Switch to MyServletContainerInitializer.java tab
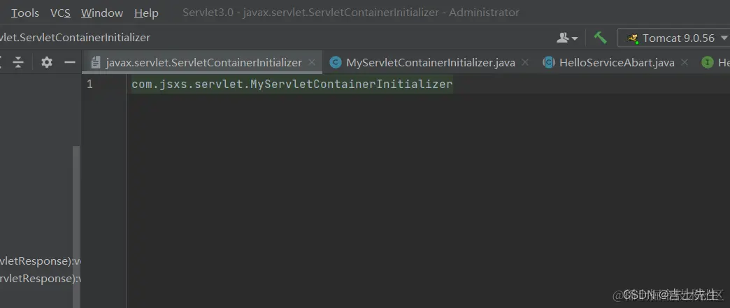This screenshot has height=308, width=730. coord(430,62)
